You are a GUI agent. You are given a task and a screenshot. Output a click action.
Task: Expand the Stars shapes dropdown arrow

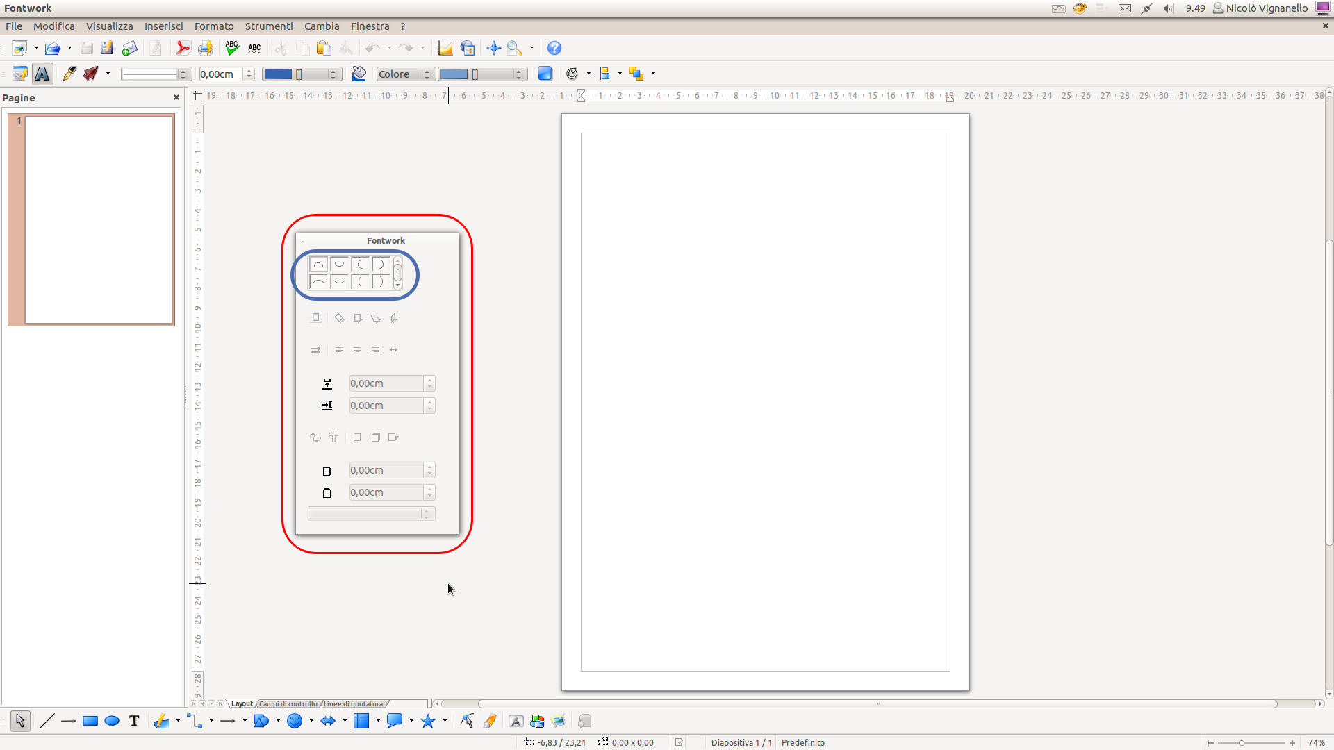[445, 722]
